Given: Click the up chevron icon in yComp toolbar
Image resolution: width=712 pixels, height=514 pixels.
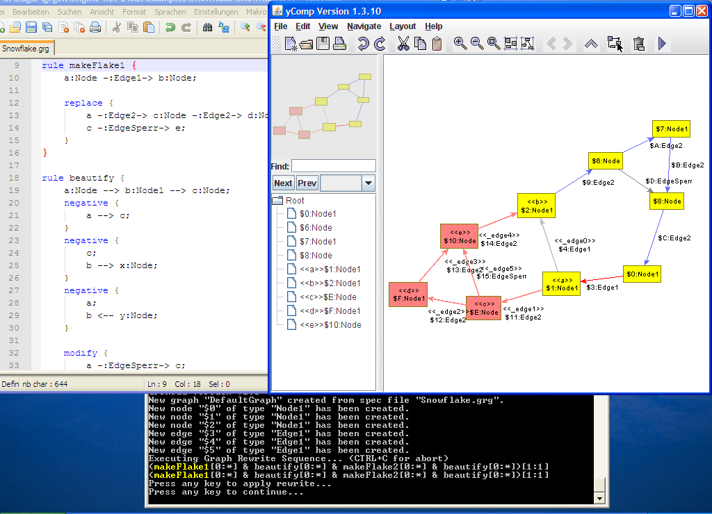Looking at the screenshot, I should (591, 44).
